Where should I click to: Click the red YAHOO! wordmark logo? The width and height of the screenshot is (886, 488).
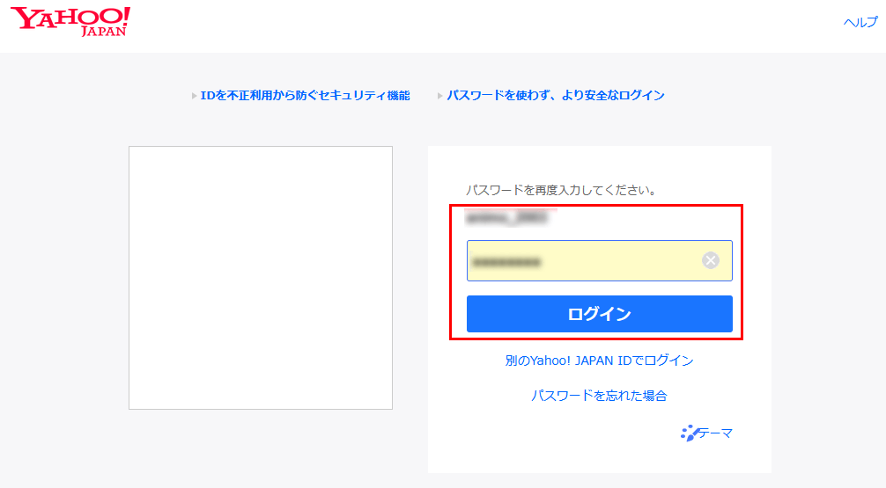70,17
